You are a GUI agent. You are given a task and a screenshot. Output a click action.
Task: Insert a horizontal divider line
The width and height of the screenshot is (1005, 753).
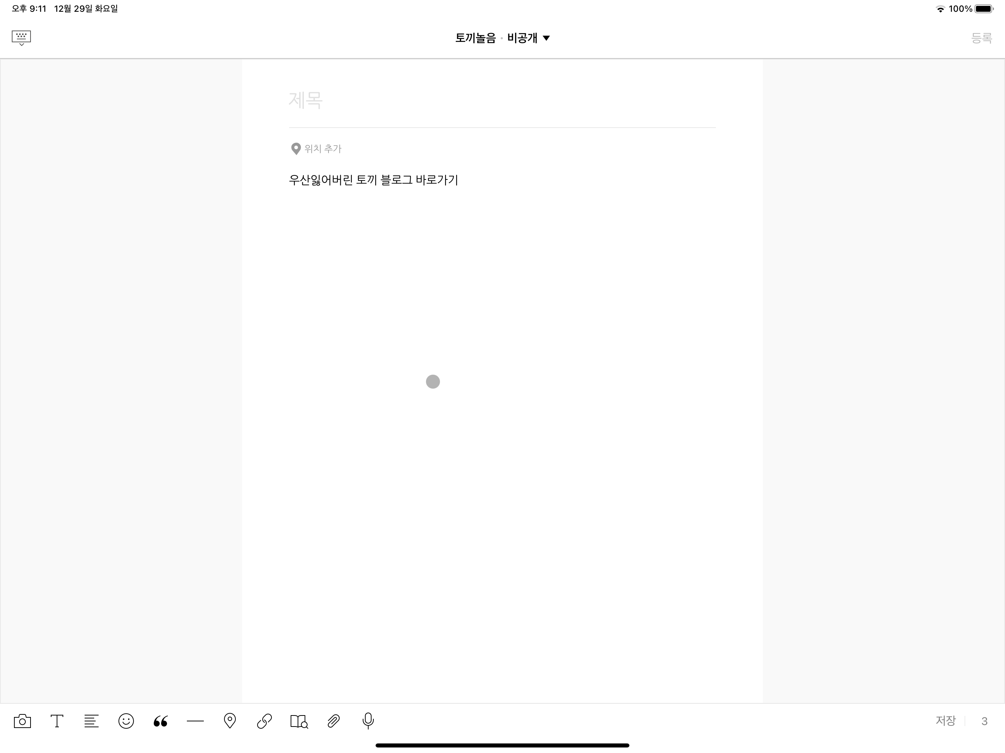click(195, 721)
